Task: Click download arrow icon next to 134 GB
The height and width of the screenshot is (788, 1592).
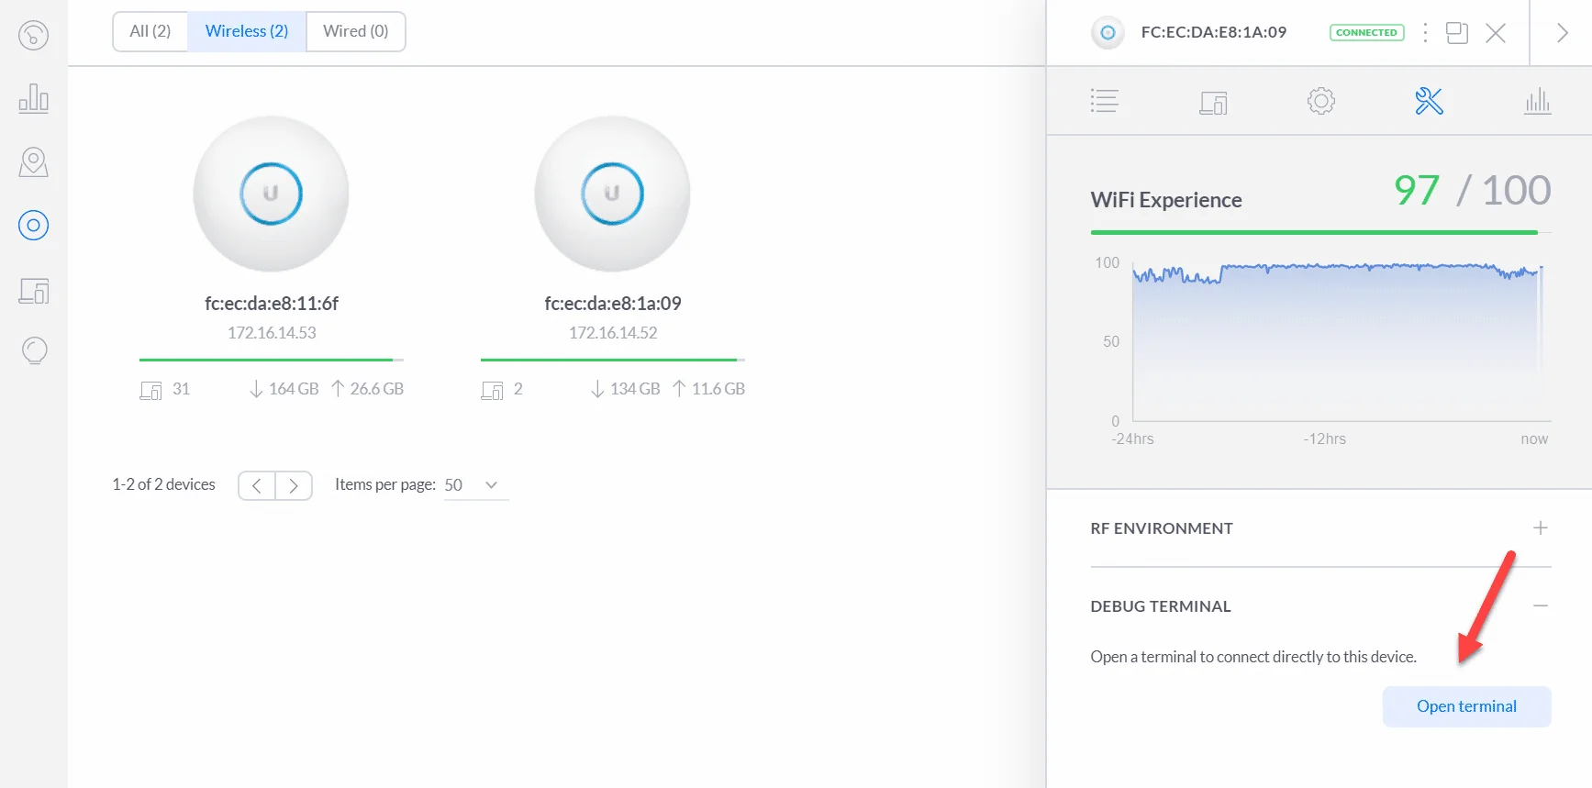Action: tap(597, 389)
